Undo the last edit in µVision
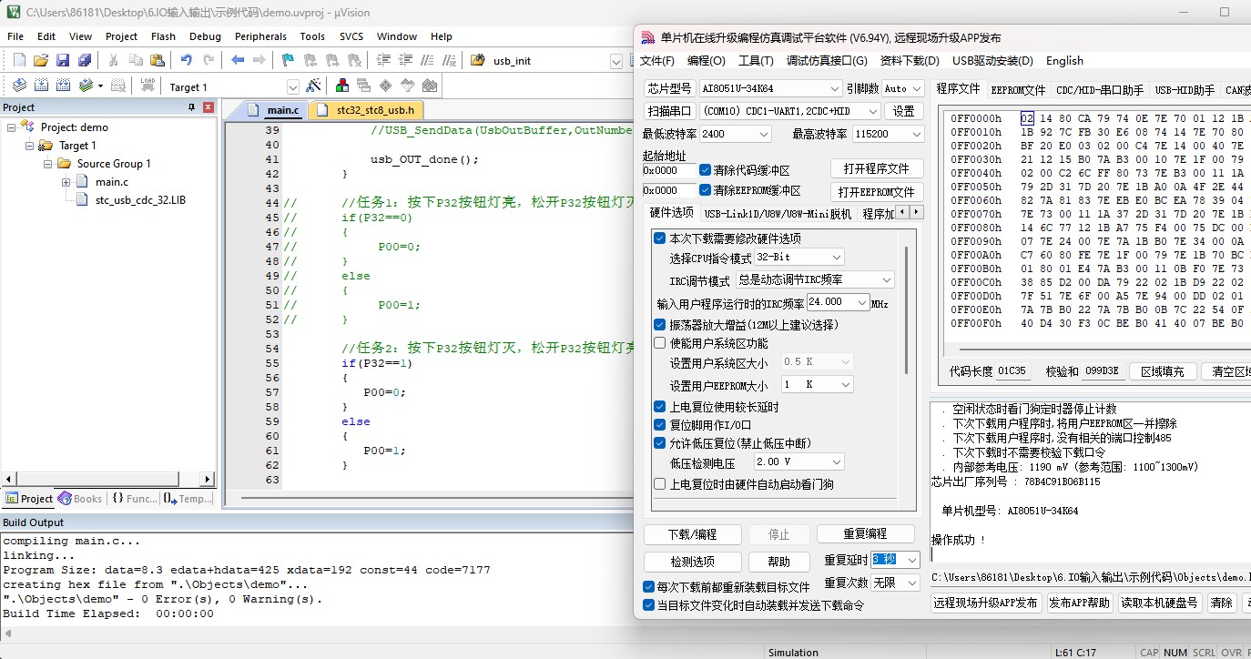This screenshot has width=1251, height=659. click(186, 60)
